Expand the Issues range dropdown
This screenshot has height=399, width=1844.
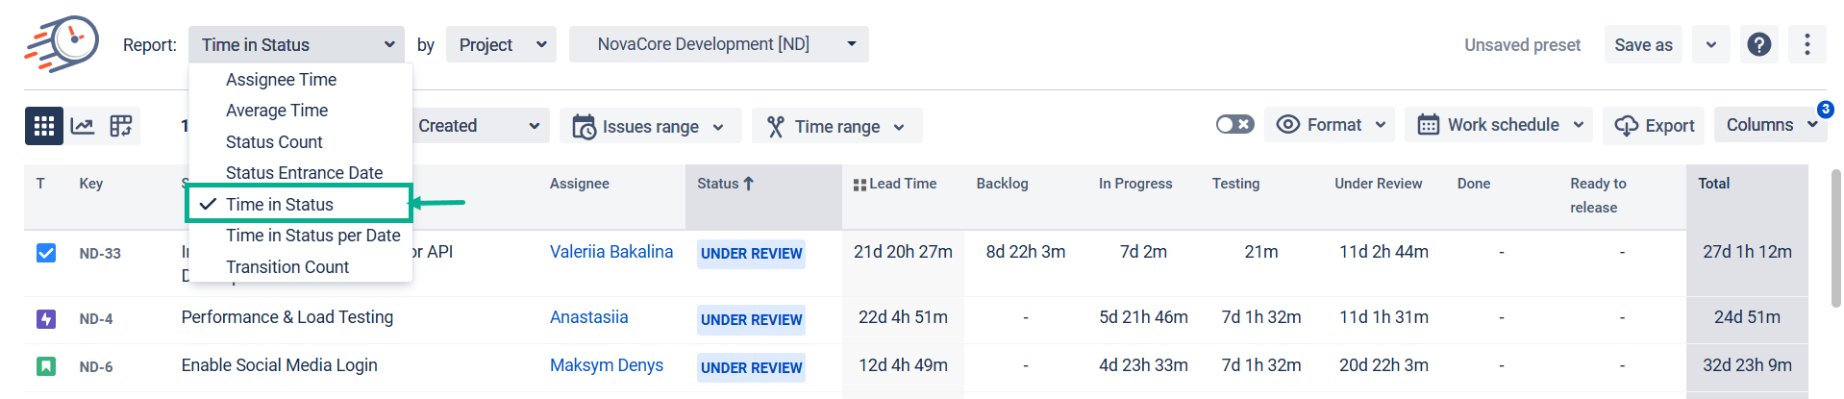coord(650,126)
